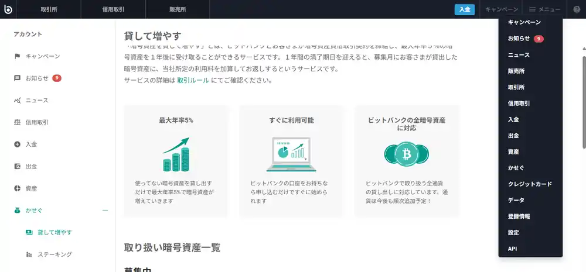This screenshot has width=586, height=272.
Task: Select クレジットカード in dropdown menu
Action: click(530, 184)
